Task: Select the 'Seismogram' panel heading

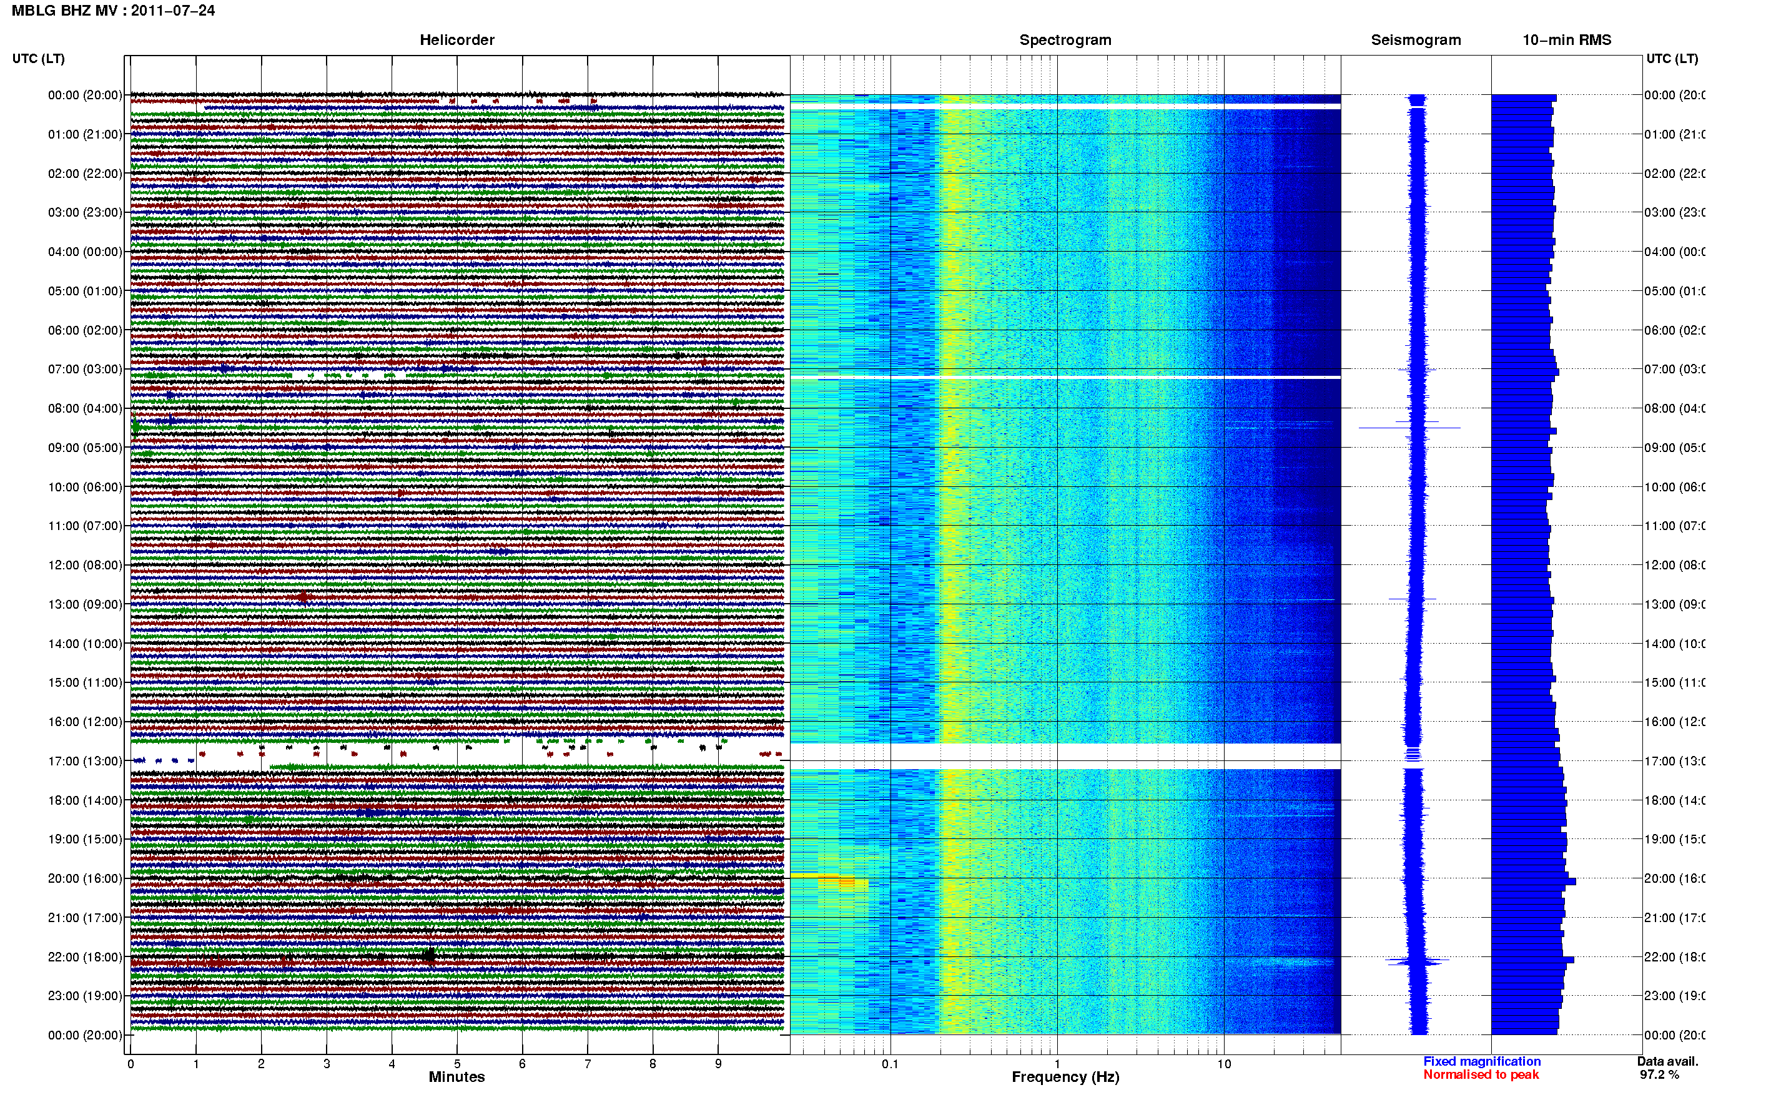Action: pos(1416,40)
